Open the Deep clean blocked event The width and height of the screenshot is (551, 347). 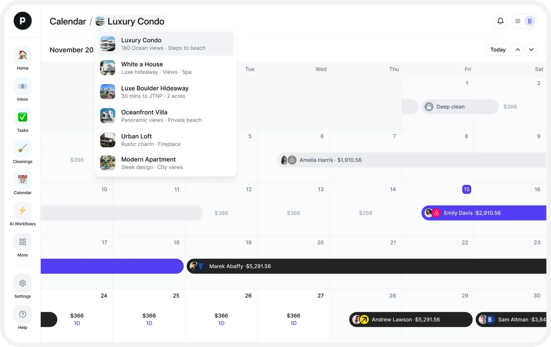[460, 107]
